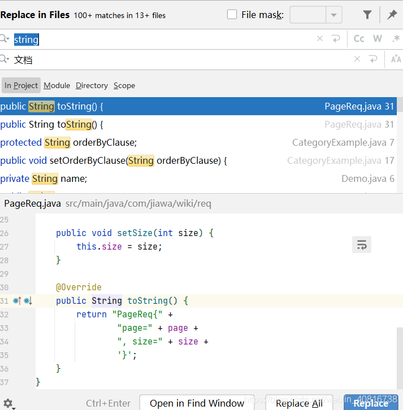Click Open in Find Window button
403x410 pixels.
click(197, 403)
